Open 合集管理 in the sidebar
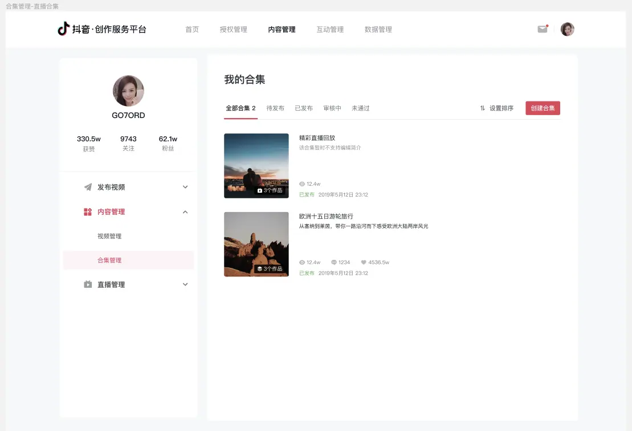The image size is (632, 431). coord(129,260)
